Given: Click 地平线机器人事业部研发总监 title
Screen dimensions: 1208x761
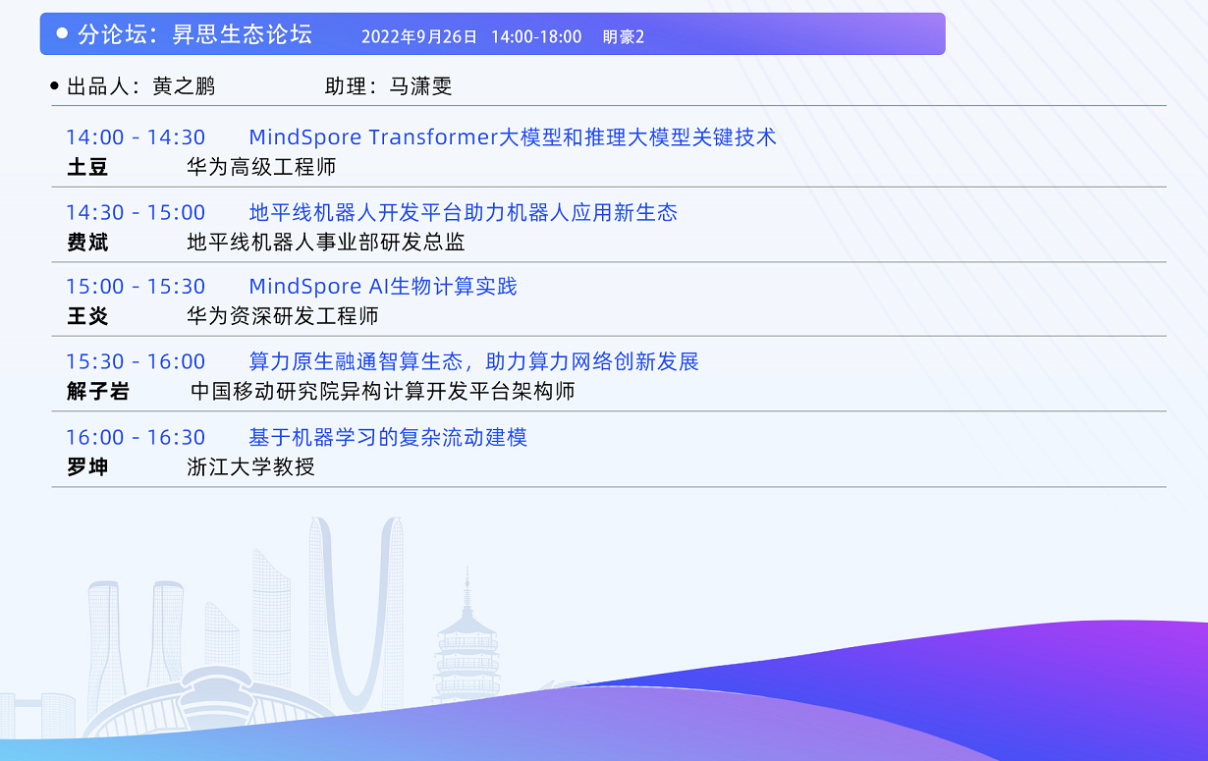Looking at the screenshot, I should click(326, 242).
